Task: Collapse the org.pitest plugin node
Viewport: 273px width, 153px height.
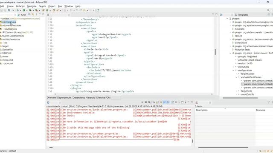Action: (230, 53)
